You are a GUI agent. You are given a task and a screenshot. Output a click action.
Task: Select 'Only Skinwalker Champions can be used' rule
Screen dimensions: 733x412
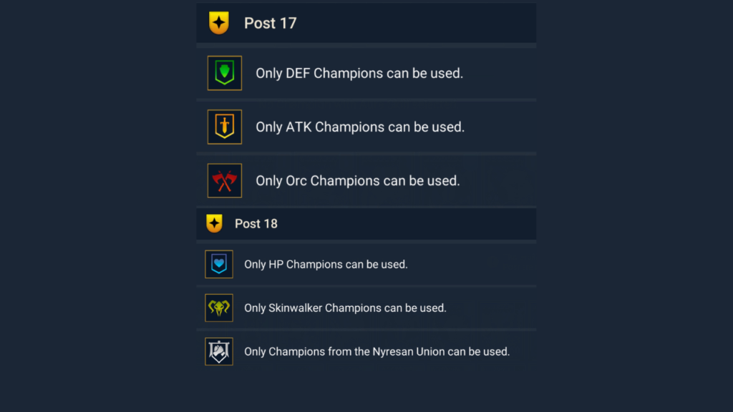pos(345,308)
